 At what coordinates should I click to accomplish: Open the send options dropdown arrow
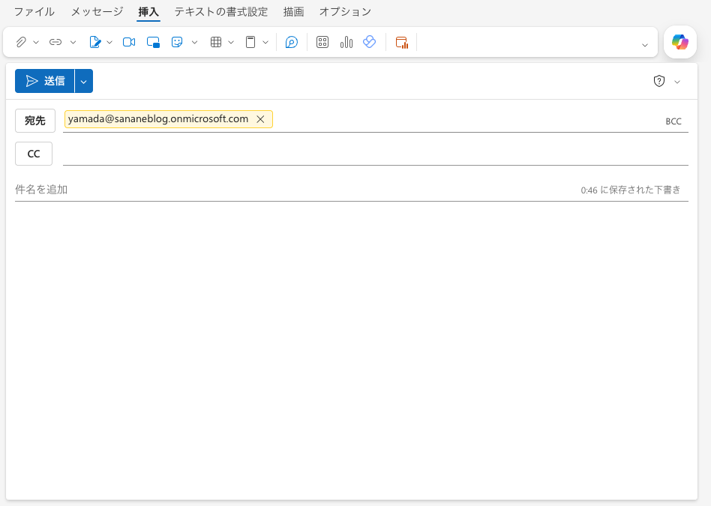tap(84, 81)
